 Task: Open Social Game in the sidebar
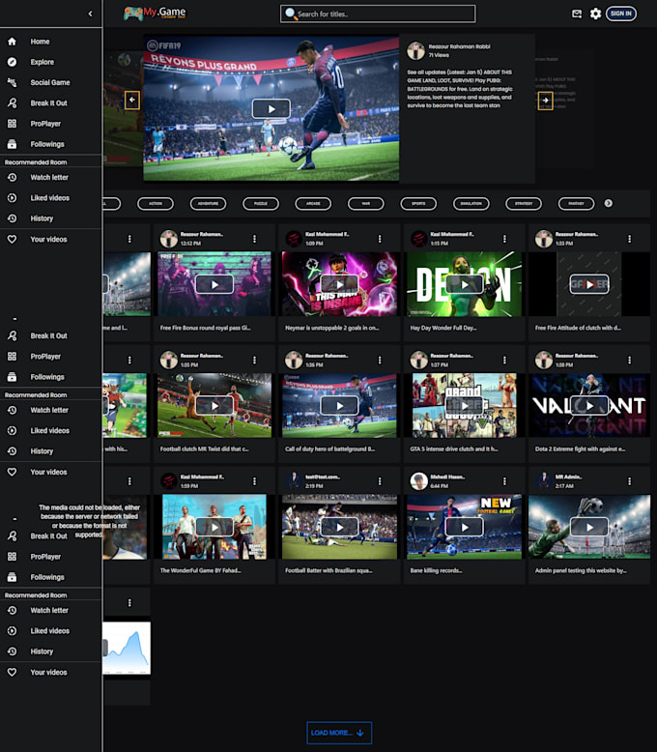tap(51, 82)
